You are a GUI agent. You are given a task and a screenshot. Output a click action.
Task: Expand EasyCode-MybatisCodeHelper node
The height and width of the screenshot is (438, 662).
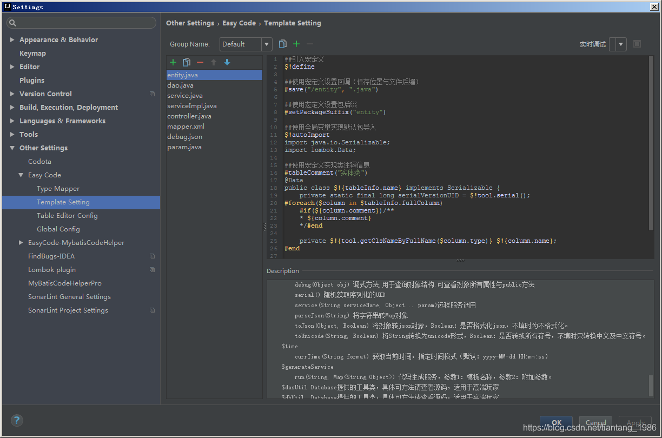pyautogui.click(x=21, y=243)
